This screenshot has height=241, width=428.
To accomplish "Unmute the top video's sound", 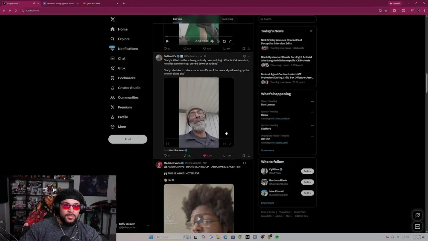I will click(212, 41).
